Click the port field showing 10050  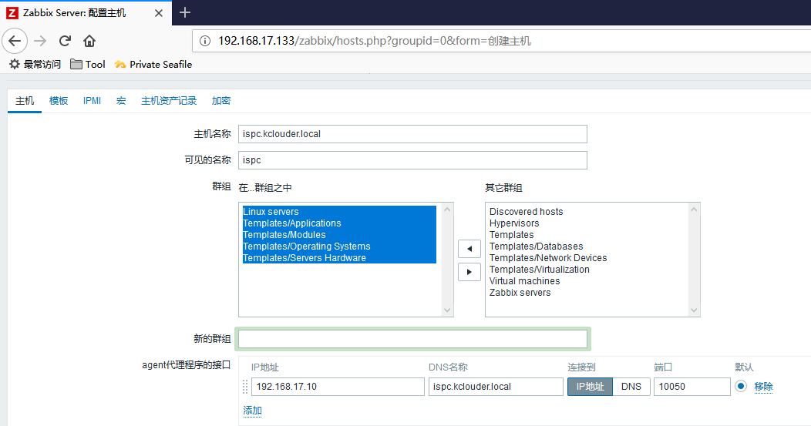pyautogui.click(x=692, y=387)
